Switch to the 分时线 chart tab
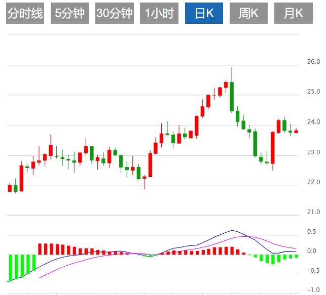The height and width of the screenshot is (295, 326). [25, 13]
